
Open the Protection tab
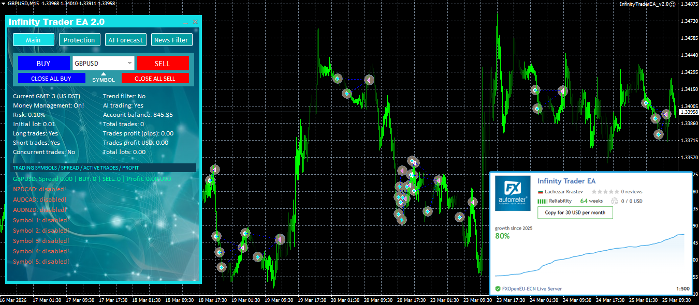pos(79,40)
